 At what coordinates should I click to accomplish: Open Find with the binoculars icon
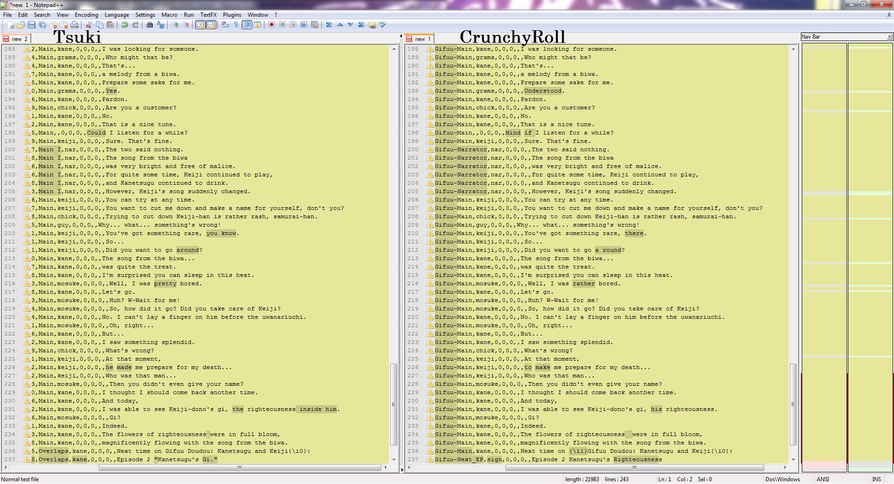[149, 25]
